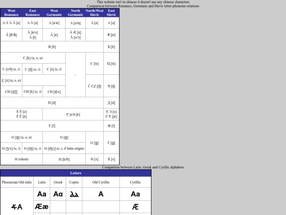The height and width of the screenshot is (215, 286).
Task: Click the Romance 'E É [e] È Ê [ɛ]' cell
Action: pyautogui.click(x=22, y=114)
